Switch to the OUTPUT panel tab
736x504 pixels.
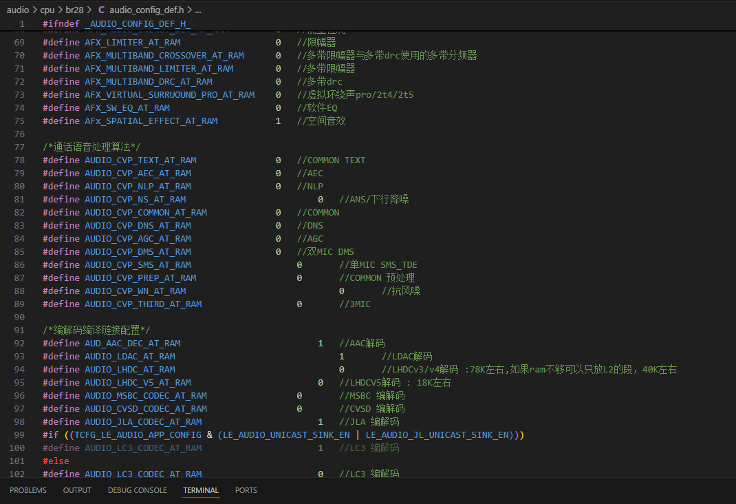[77, 490]
